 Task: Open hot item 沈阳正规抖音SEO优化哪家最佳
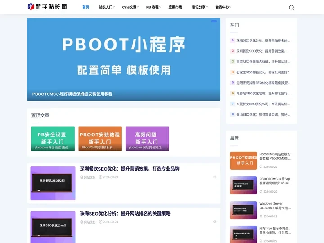click(264, 83)
